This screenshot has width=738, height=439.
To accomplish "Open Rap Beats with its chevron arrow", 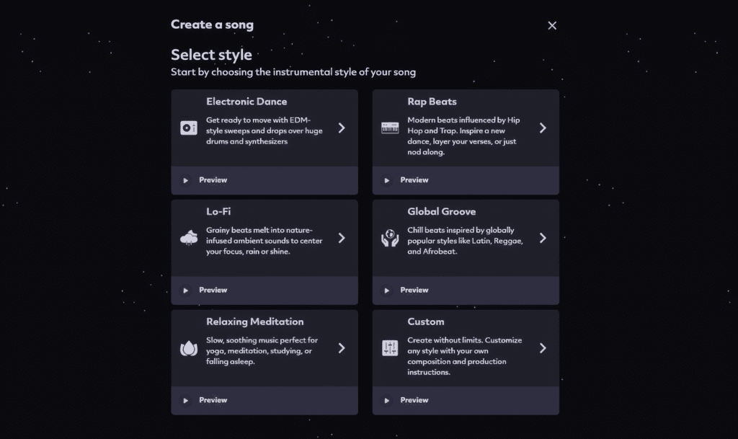I will coord(543,128).
